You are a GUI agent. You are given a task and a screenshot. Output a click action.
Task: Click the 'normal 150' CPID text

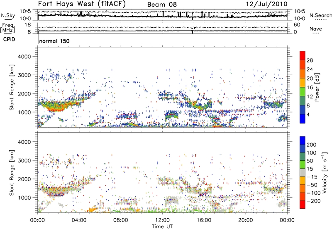[54, 41]
